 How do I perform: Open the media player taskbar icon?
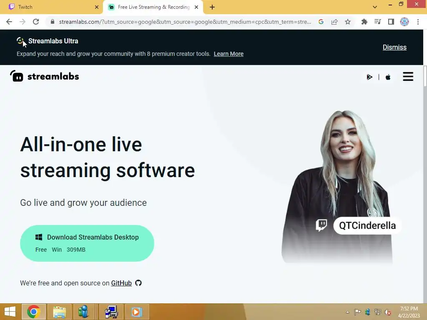(137, 312)
